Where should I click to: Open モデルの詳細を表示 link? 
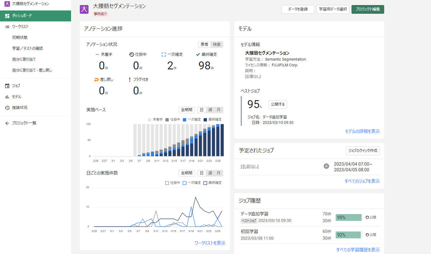[x=362, y=131]
